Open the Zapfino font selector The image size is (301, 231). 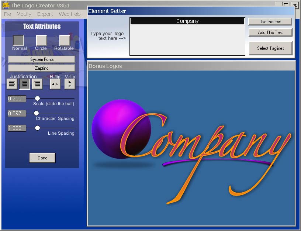pyautogui.click(x=42, y=68)
